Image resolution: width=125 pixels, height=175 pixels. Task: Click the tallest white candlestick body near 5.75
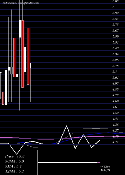click(20, 29)
